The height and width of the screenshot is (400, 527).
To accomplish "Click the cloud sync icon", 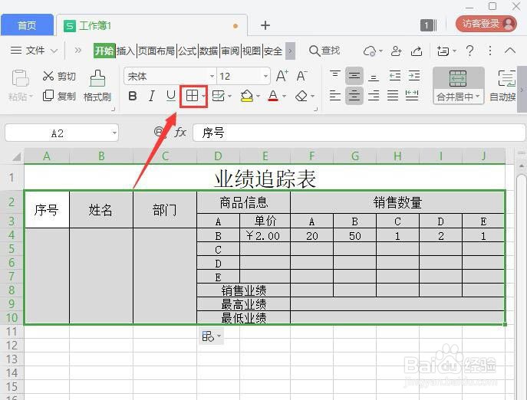I will tap(370, 51).
